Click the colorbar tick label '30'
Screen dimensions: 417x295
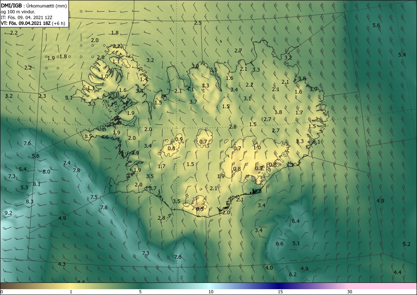click(x=350, y=292)
